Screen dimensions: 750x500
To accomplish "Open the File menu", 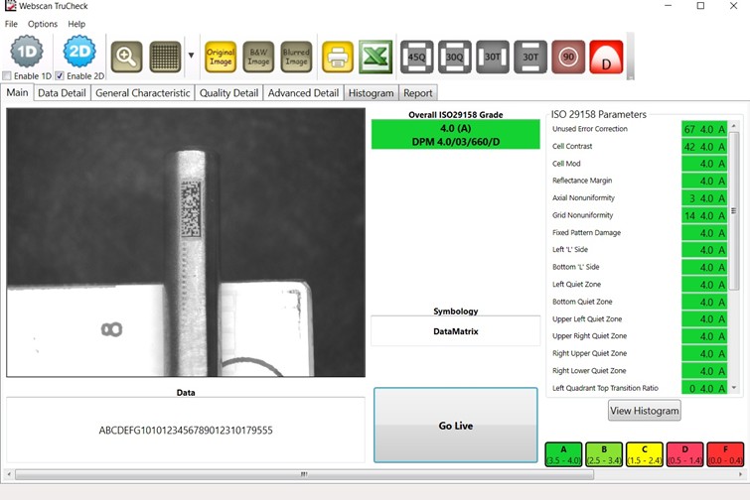I will tap(11, 24).
